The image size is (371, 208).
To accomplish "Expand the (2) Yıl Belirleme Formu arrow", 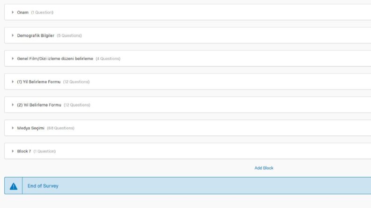I will (13, 105).
